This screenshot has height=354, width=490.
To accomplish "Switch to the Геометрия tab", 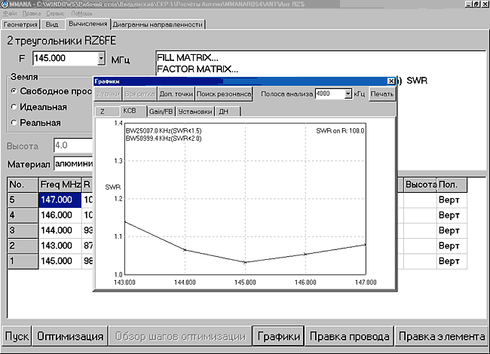I will coord(19,24).
